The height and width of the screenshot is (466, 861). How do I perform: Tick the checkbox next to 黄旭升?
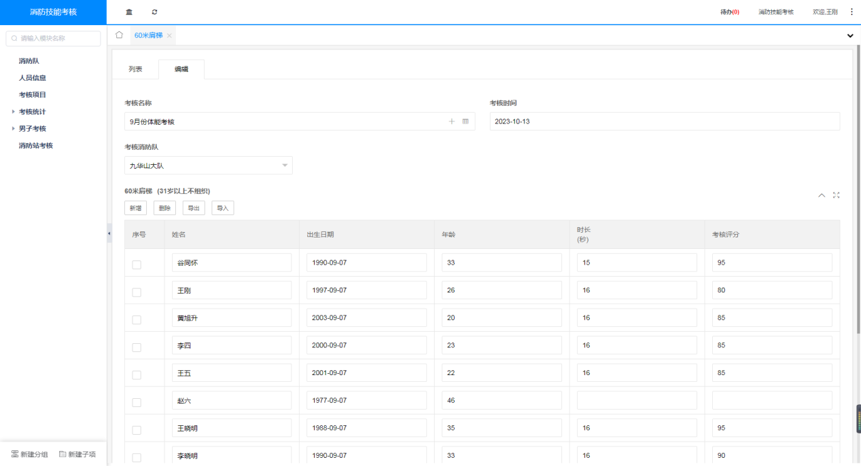[x=137, y=319]
